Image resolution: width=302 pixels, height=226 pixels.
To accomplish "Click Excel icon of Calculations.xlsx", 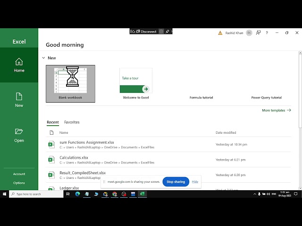I will pyautogui.click(x=51, y=160).
